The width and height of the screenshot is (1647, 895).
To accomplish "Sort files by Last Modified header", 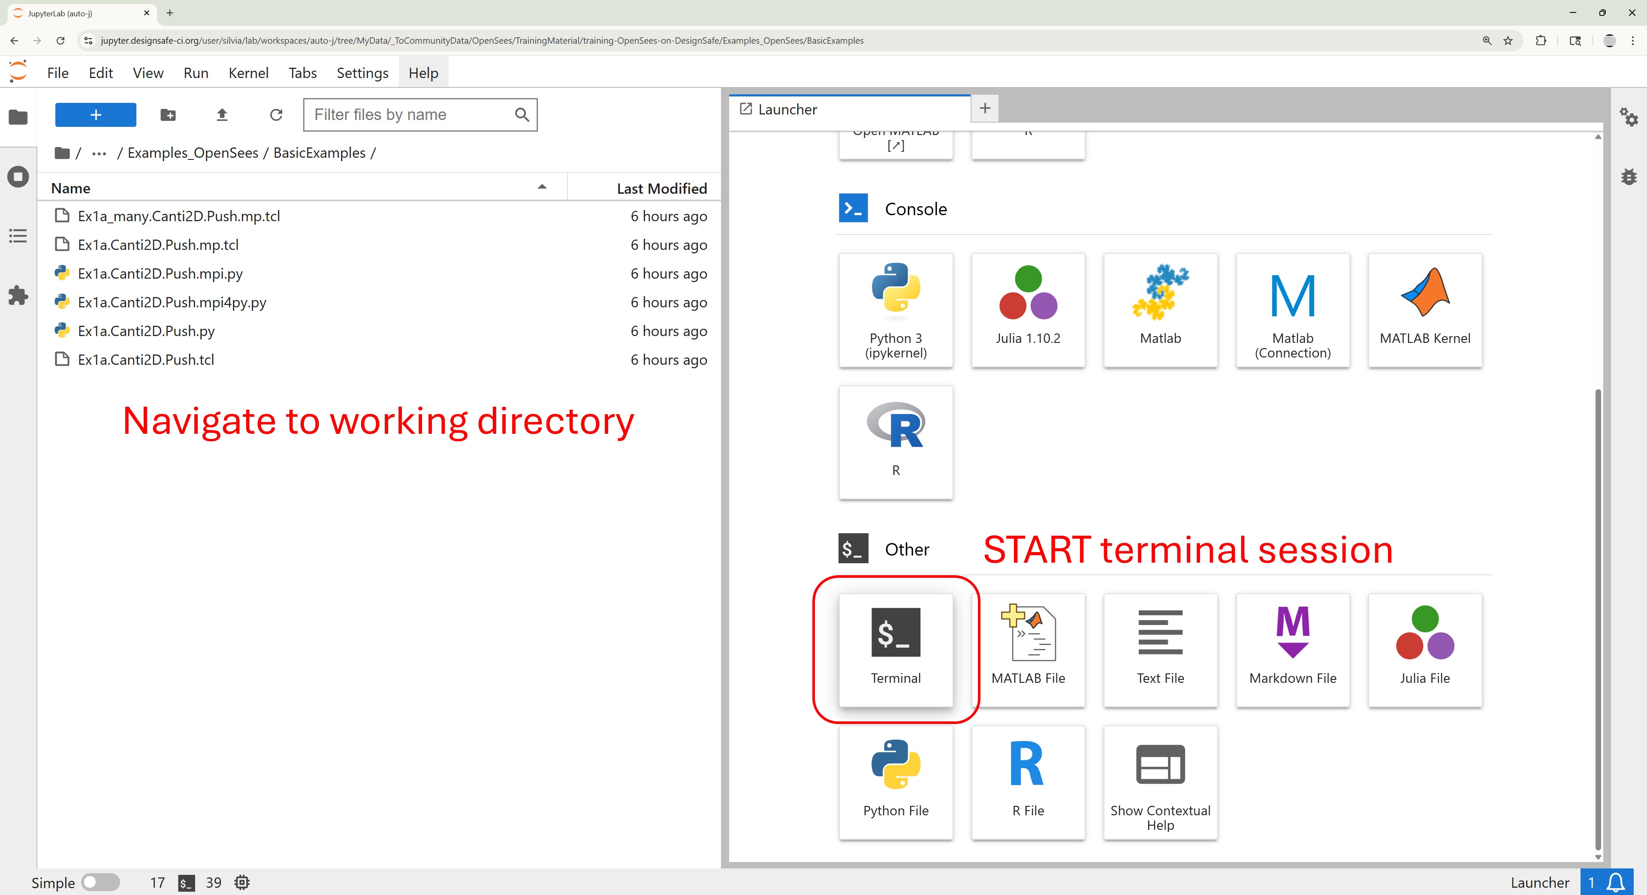I will [x=661, y=189].
